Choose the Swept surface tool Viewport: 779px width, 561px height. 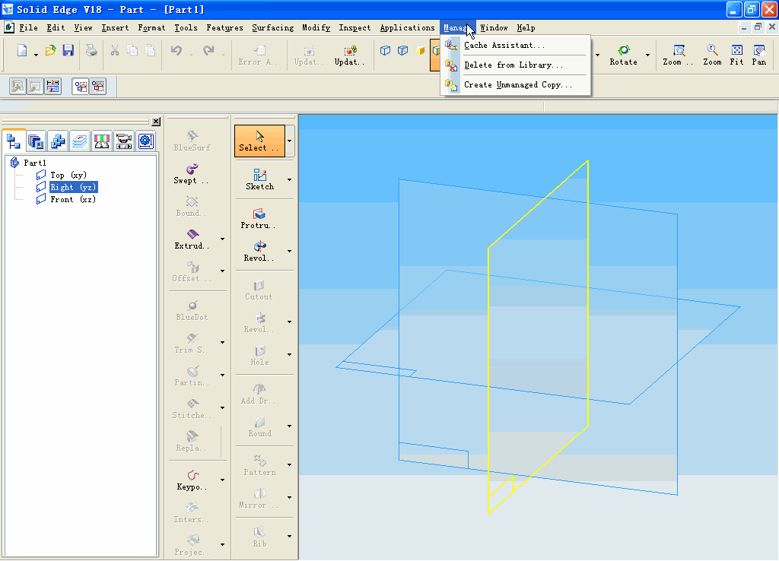[x=191, y=174]
